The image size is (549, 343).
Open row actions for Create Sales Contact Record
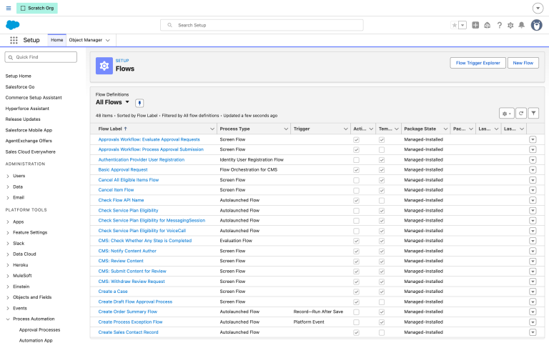(533, 332)
